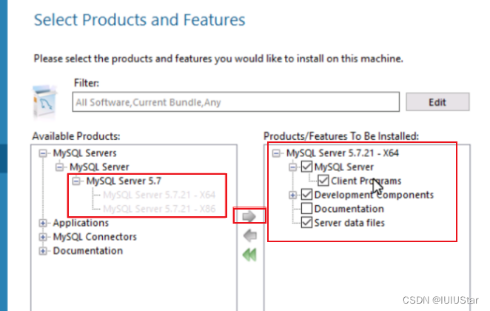Expand the MySQL Connectors node
Viewport: 490px width, 311px height.
[43, 237]
